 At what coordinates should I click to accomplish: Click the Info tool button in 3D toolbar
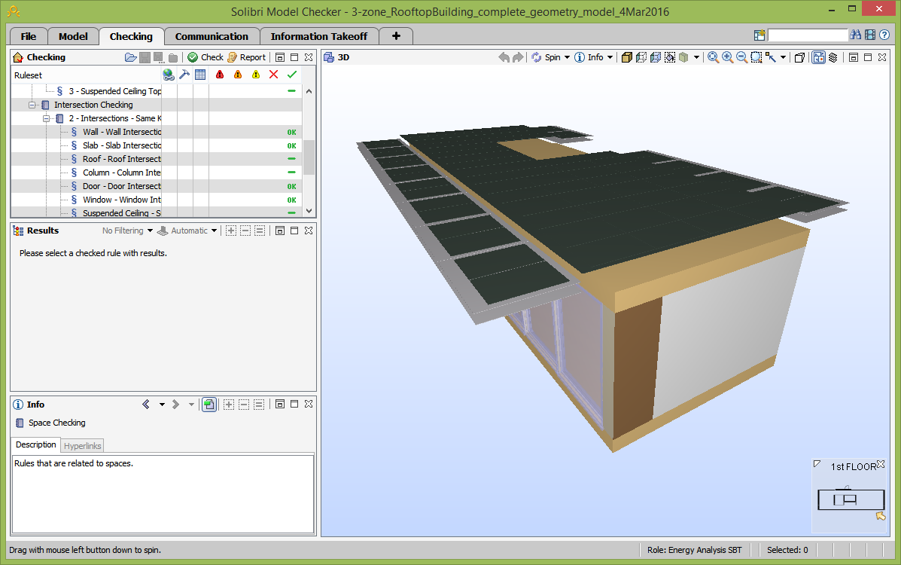589,57
